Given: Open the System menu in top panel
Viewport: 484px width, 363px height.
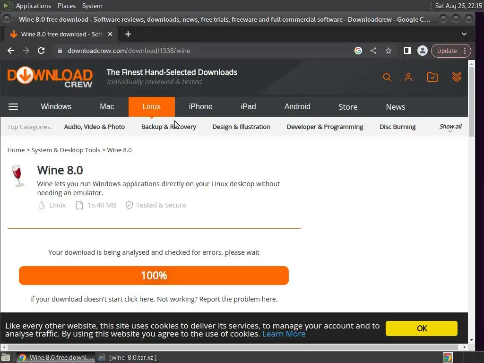Looking at the screenshot, I should 92,6.
